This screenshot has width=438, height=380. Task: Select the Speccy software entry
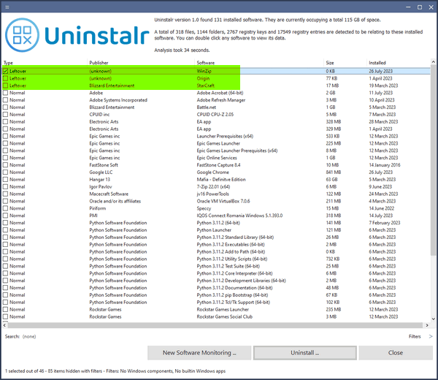tap(204, 208)
